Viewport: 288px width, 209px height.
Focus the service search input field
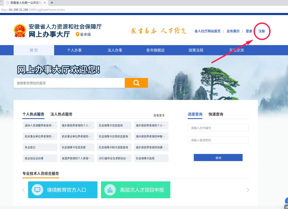click(69, 83)
